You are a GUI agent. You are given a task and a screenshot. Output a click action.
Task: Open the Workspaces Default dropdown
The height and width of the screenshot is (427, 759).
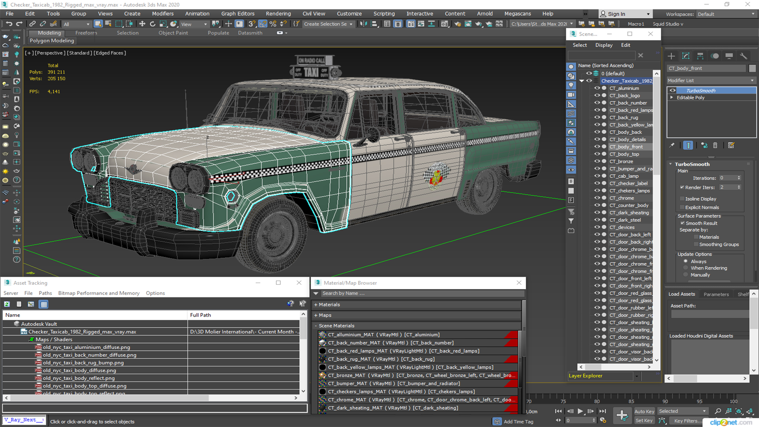[726, 14]
